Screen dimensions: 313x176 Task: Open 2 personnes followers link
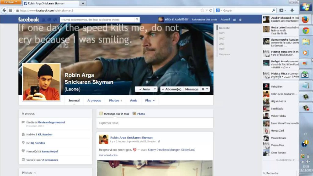tap(50, 160)
